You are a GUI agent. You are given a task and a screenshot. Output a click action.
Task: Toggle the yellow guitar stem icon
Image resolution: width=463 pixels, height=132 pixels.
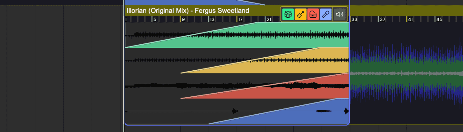[x=301, y=14]
